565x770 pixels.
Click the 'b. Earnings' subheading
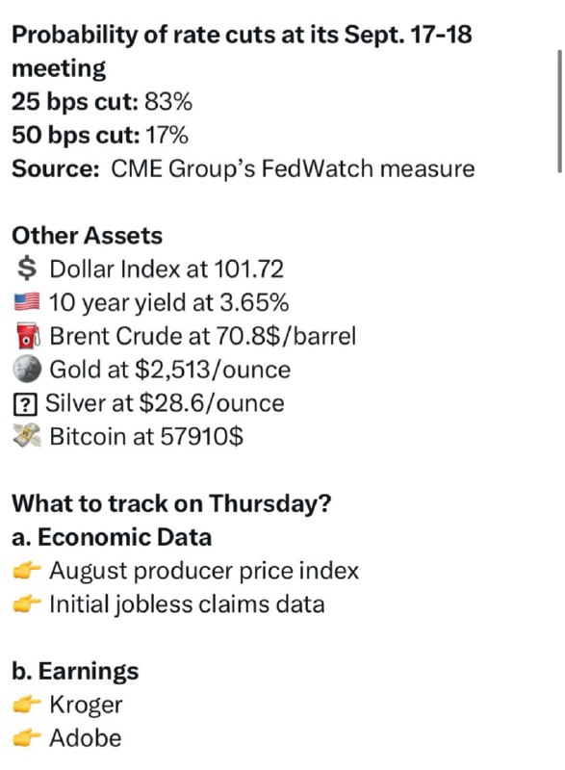tap(76, 671)
